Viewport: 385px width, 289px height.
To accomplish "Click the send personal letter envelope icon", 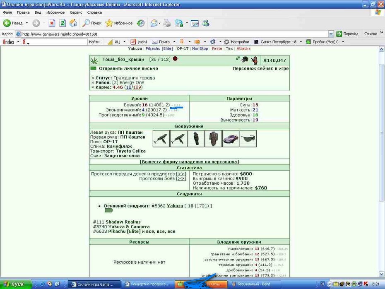I will click(x=94, y=68).
